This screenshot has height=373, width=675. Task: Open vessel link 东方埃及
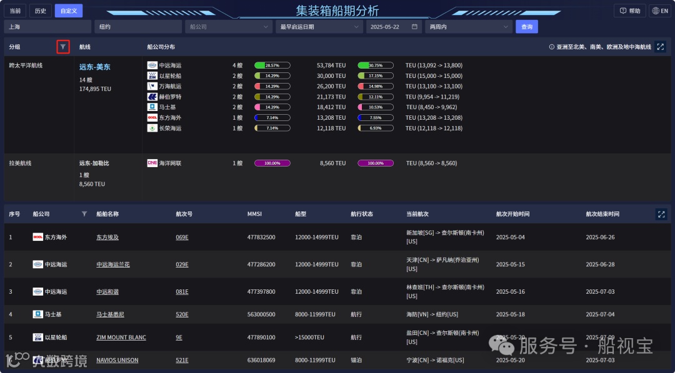[x=107, y=237]
